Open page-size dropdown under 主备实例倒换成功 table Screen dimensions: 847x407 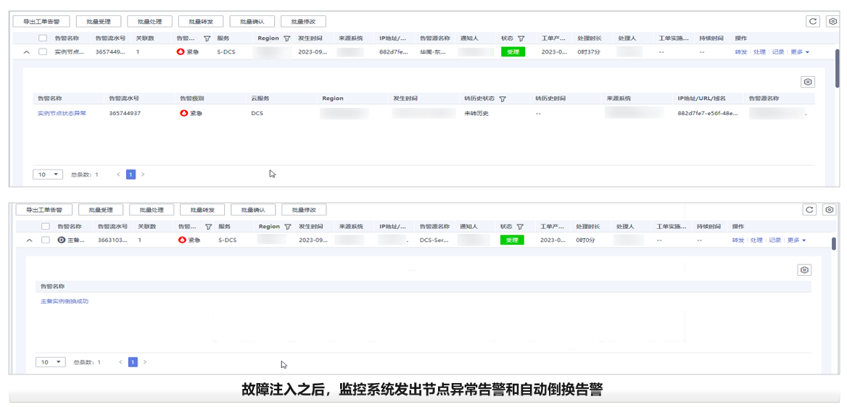(50, 361)
